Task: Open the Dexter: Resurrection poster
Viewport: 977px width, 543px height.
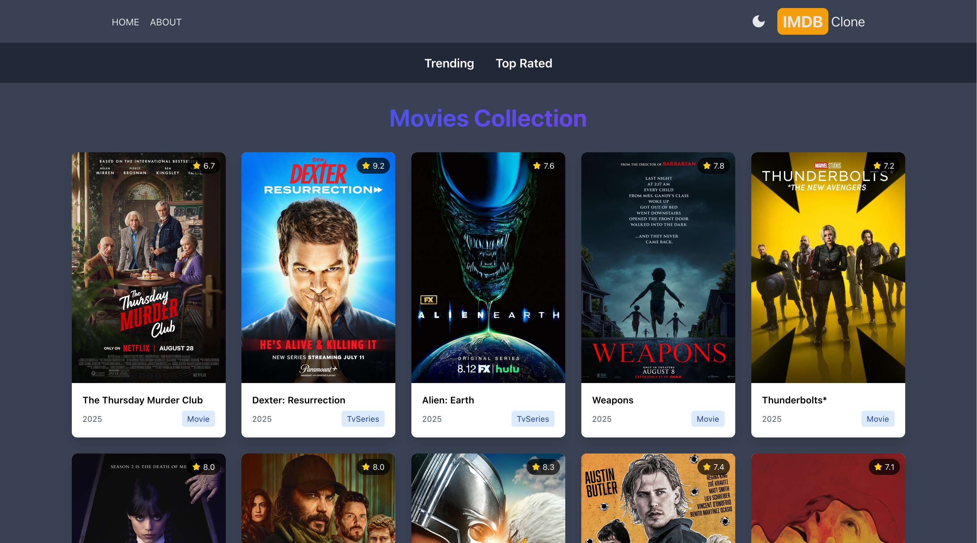Action: click(318, 268)
